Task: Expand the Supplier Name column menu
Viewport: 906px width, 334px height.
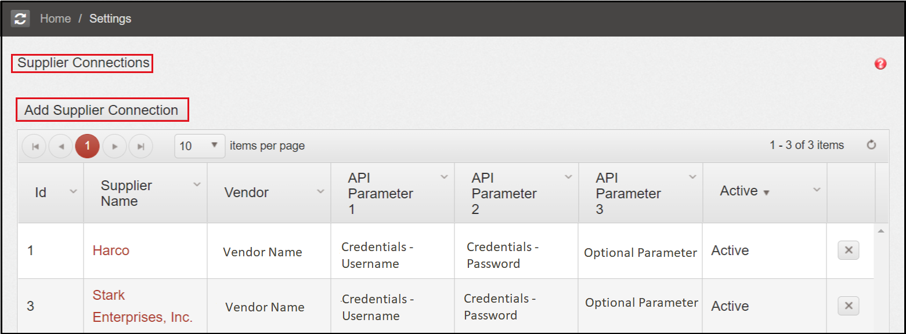Action: [x=197, y=184]
